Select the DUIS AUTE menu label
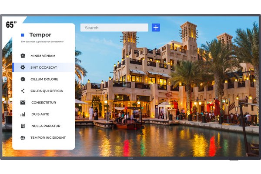The height and width of the screenshot is (174, 261). tap(40, 114)
